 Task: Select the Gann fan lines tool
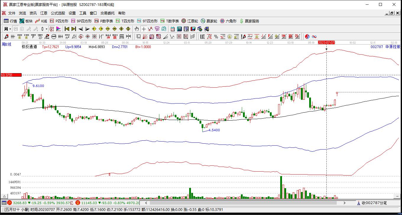(145, 37)
